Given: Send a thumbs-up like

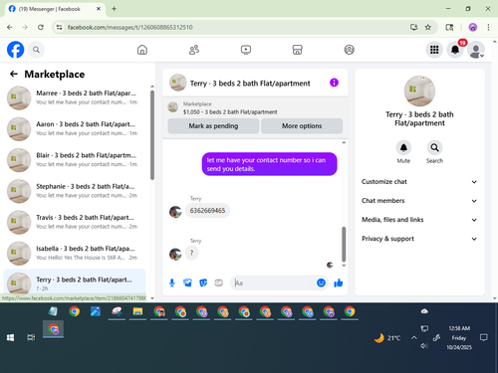Looking at the screenshot, I should 339,282.
